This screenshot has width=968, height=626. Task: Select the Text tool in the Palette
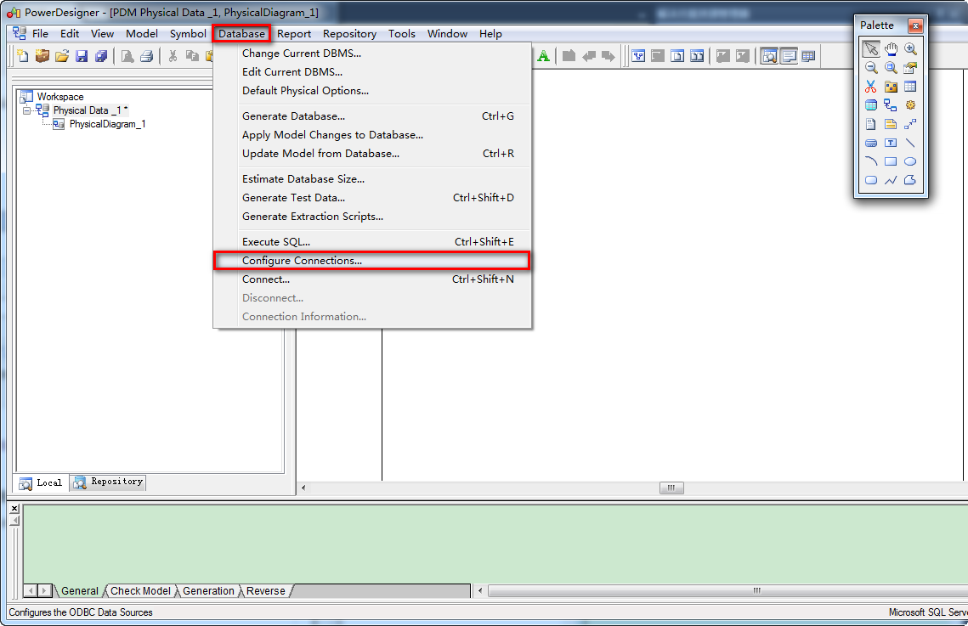pos(891,142)
